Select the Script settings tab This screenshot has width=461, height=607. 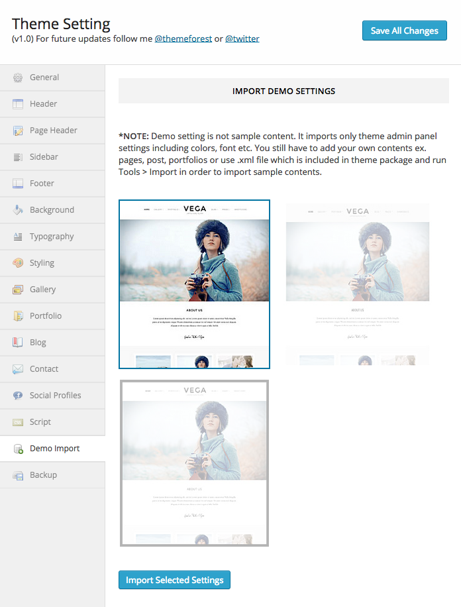click(40, 422)
